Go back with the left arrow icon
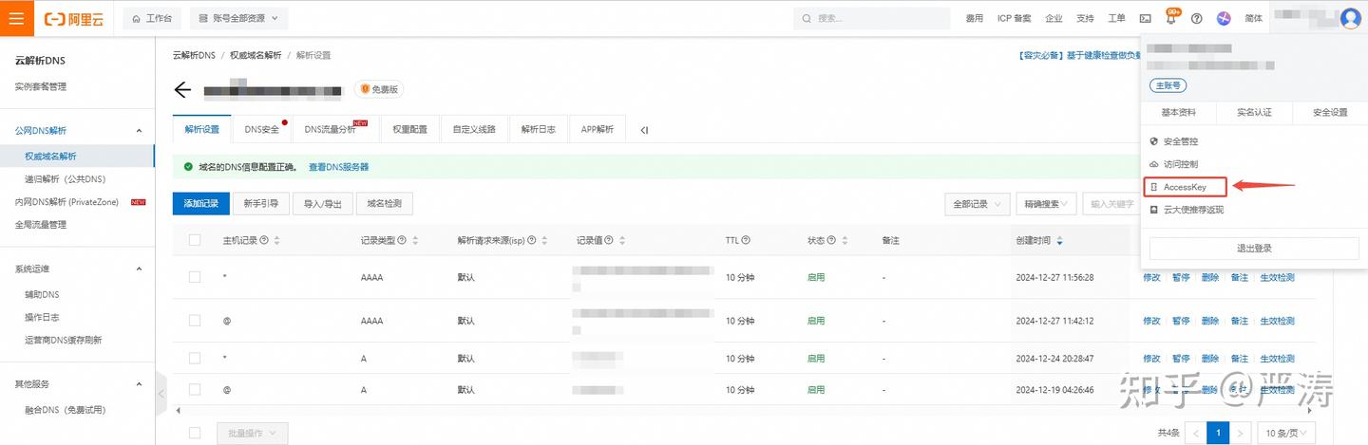Screen dimensions: 1368x445 point(182,90)
